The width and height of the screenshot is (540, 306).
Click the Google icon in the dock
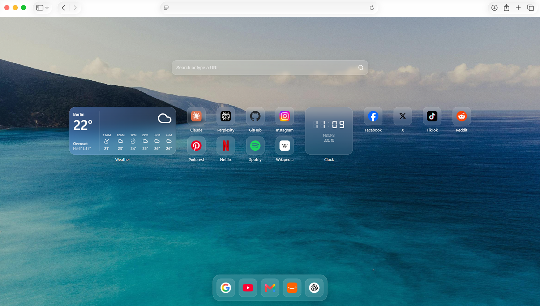226,288
